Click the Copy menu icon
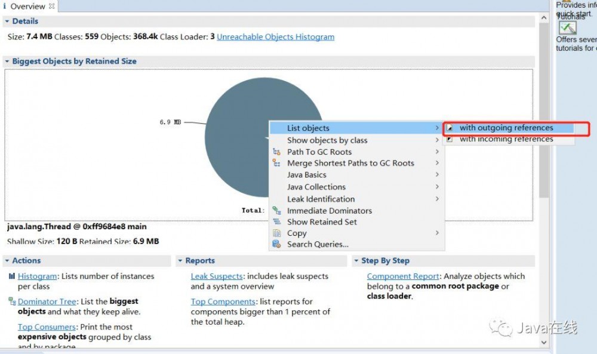The width and height of the screenshot is (597, 354). (276, 233)
